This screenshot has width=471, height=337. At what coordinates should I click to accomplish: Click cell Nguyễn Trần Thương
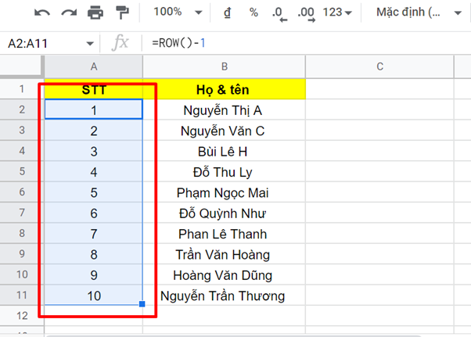pyautogui.click(x=224, y=296)
